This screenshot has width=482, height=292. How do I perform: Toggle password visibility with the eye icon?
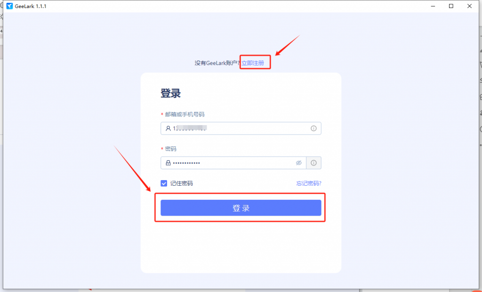click(x=299, y=163)
